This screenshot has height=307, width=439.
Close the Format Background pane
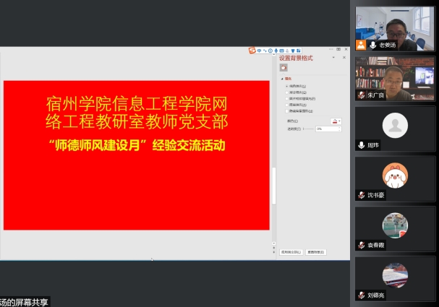343,57
